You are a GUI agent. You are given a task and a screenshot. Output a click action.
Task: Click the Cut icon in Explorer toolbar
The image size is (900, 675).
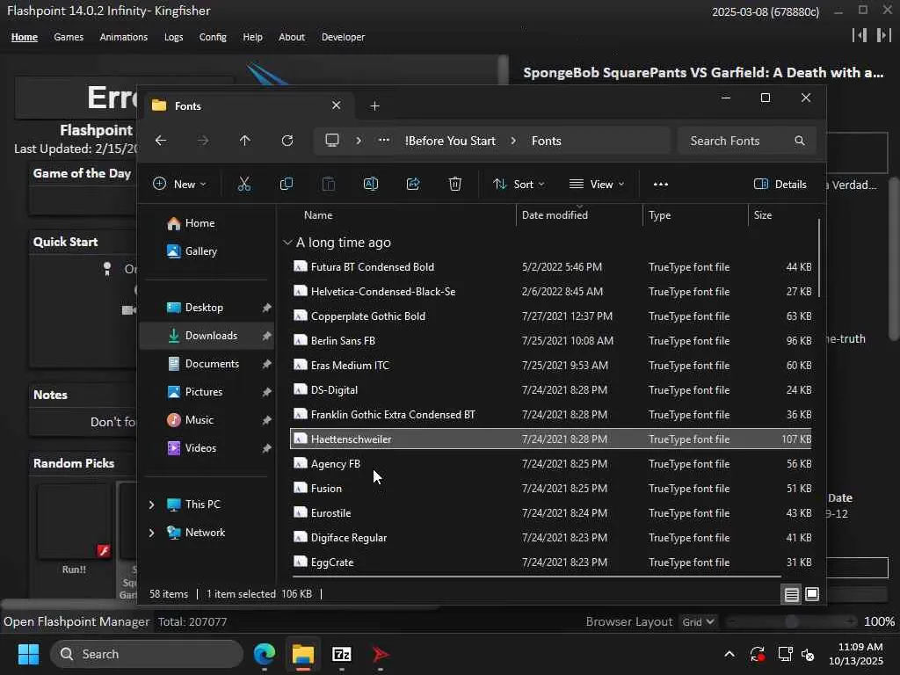(x=244, y=185)
